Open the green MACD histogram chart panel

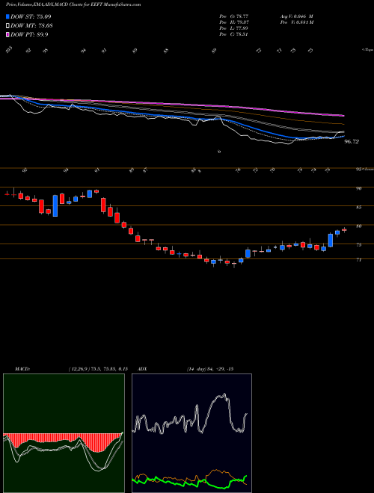[x=64, y=433]
